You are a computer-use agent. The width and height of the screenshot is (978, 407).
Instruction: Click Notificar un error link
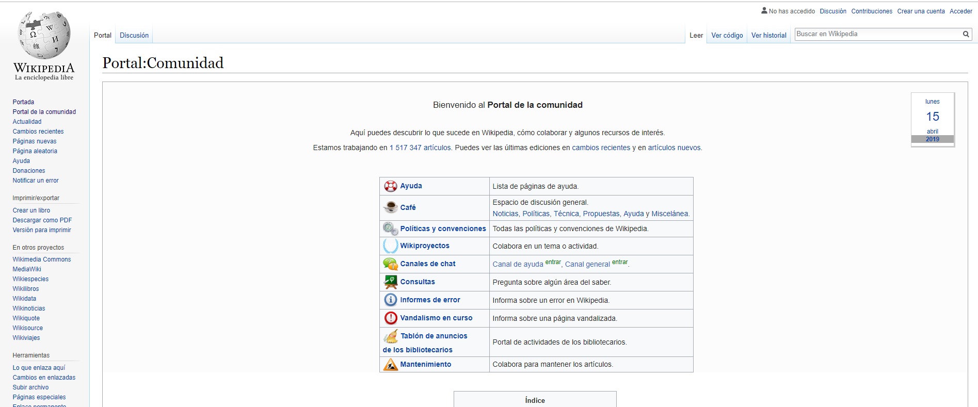(x=36, y=181)
